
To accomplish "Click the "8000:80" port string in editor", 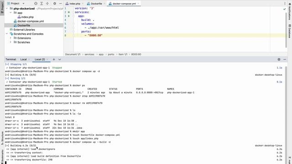I will pyautogui.click(x=95, y=36).
